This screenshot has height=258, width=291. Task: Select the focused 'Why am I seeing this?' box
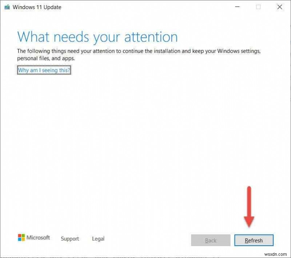[44, 70]
